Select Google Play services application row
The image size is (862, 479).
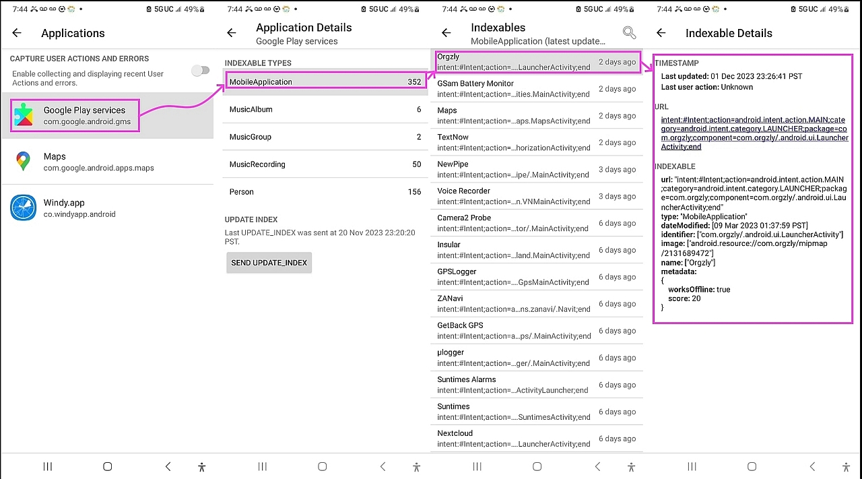coord(108,115)
